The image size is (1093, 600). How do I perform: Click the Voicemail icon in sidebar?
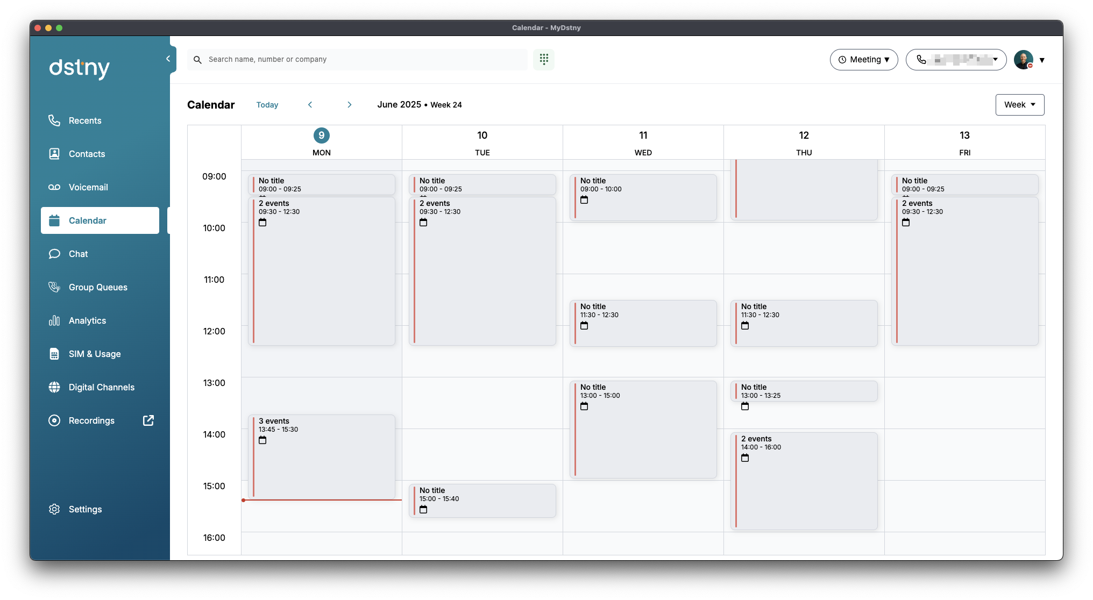click(x=54, y=187)
